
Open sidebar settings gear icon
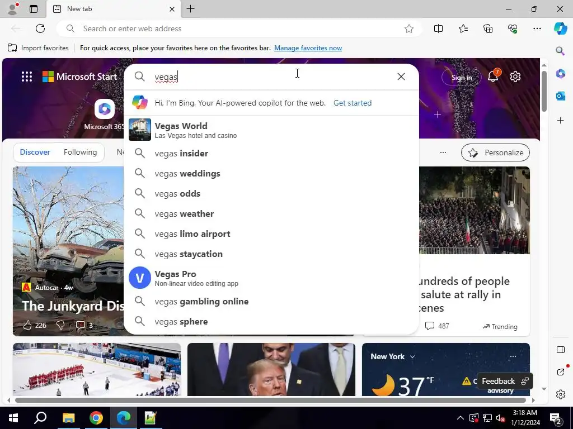pyautogui.click(x=560, y=394)
